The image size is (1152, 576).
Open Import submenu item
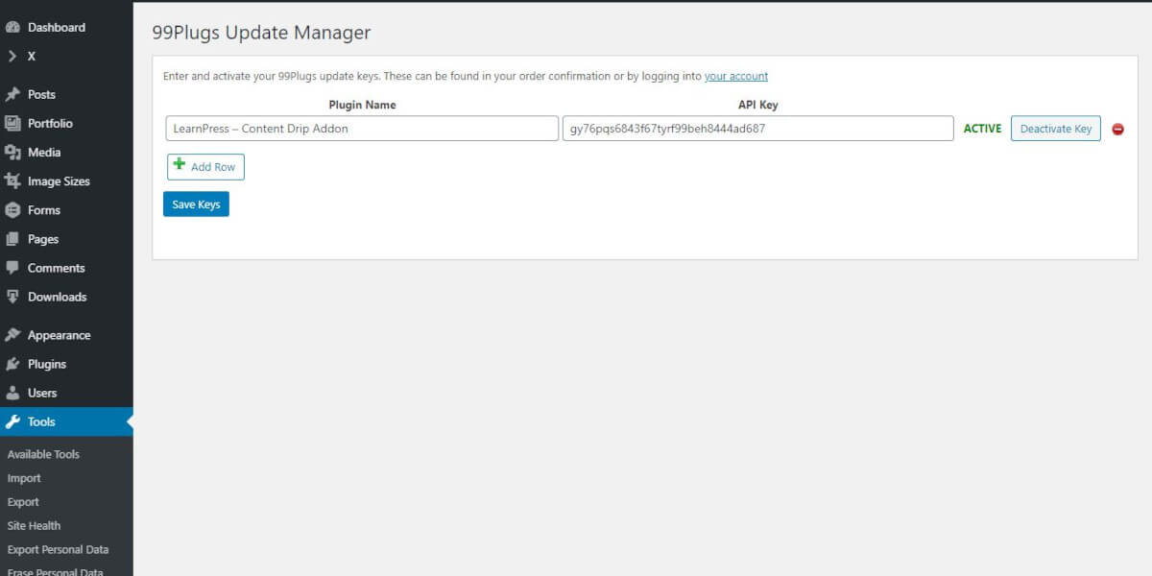click(x=24, y=478)
